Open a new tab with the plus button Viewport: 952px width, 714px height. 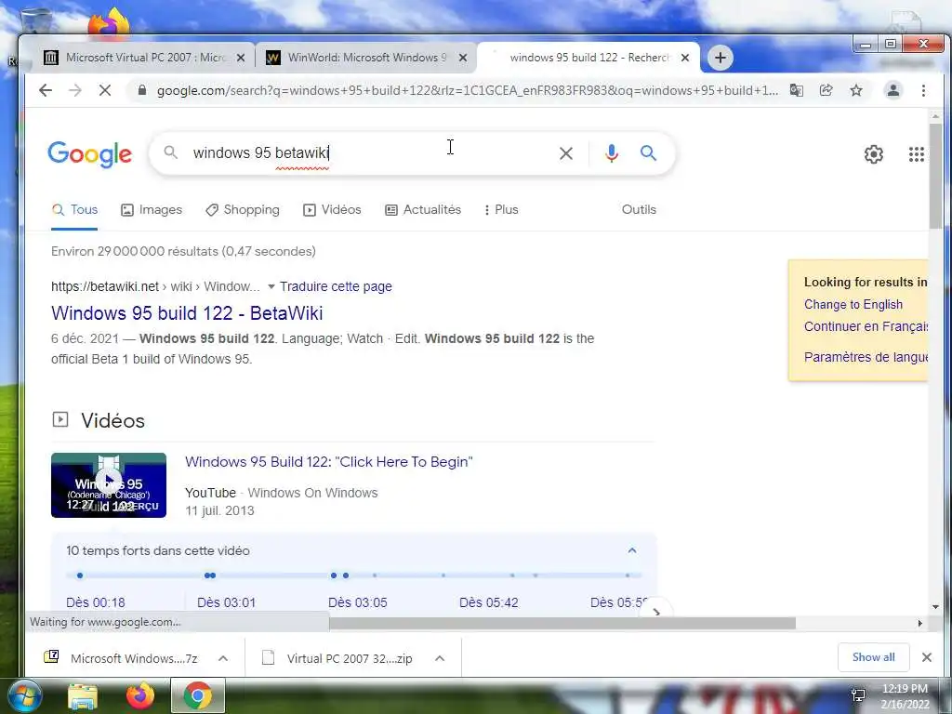click(721, 58)
